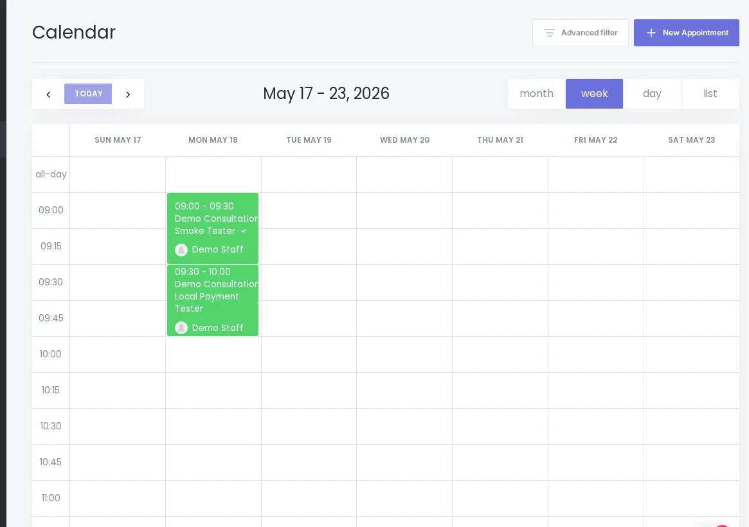The width and height of the screenshot is (749, 527).
Task: Click the 11:00 time label
Action: [51, 498]
